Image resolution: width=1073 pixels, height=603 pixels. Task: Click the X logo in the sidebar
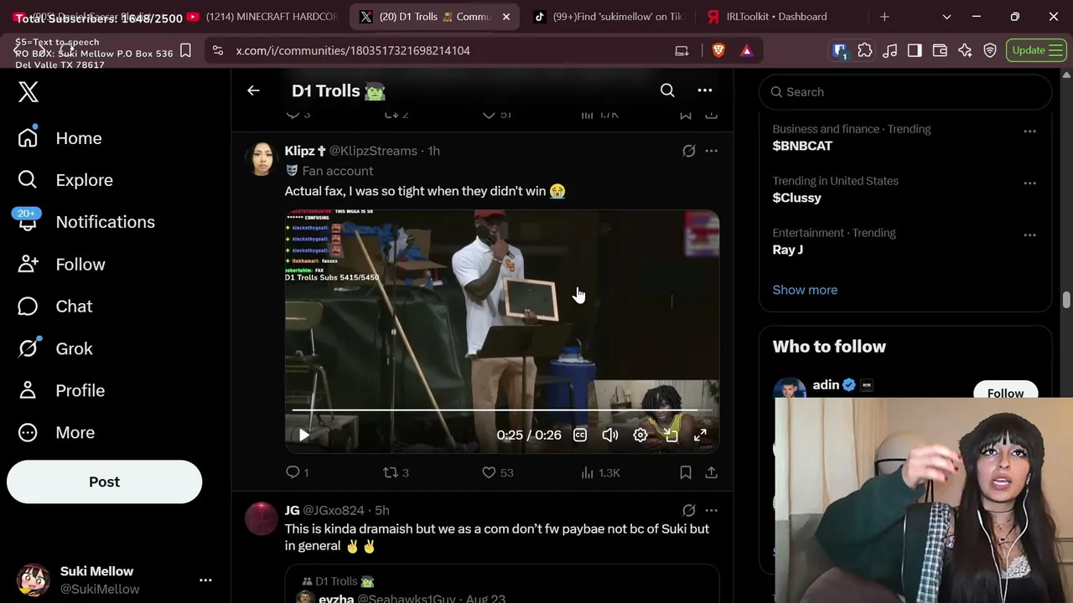[29, 91]
